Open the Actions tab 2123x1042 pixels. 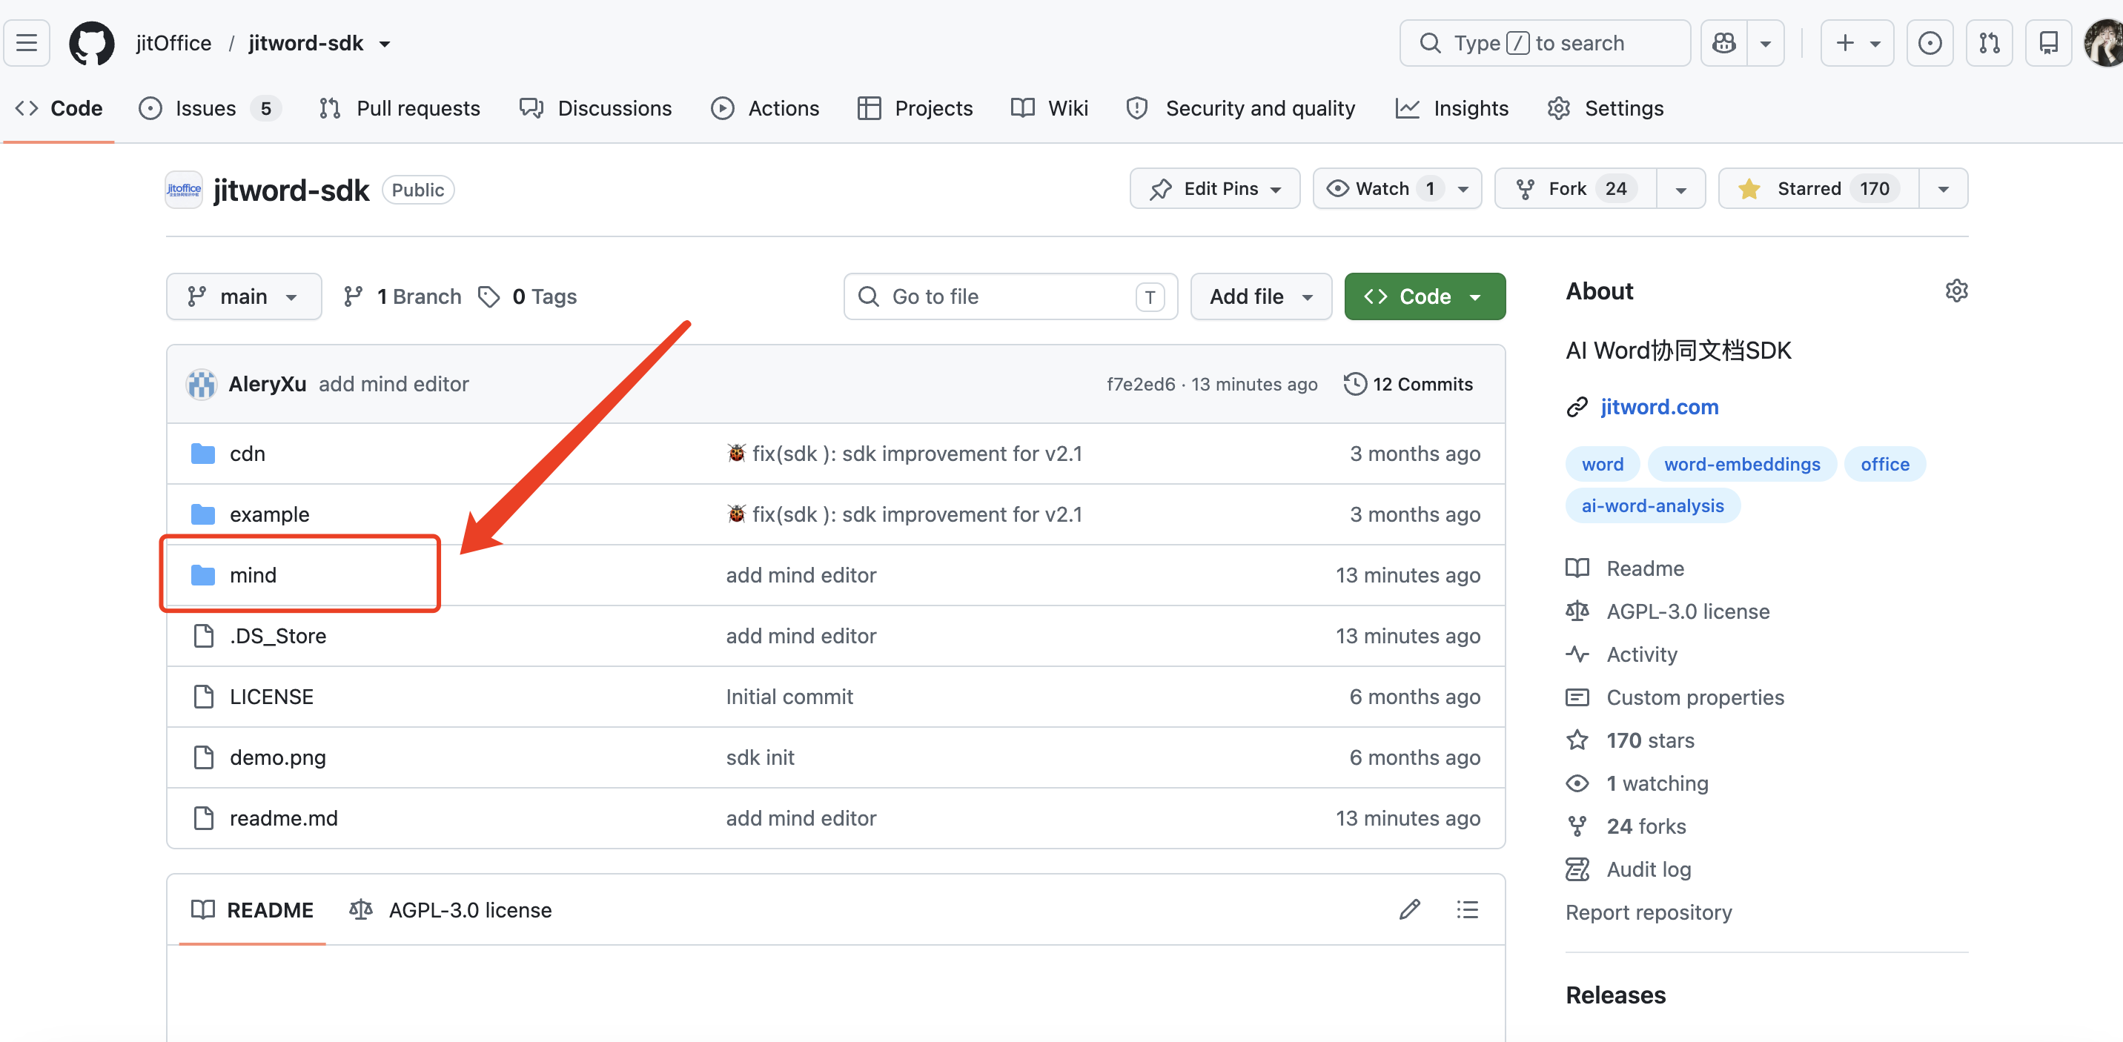coord(765,108)
